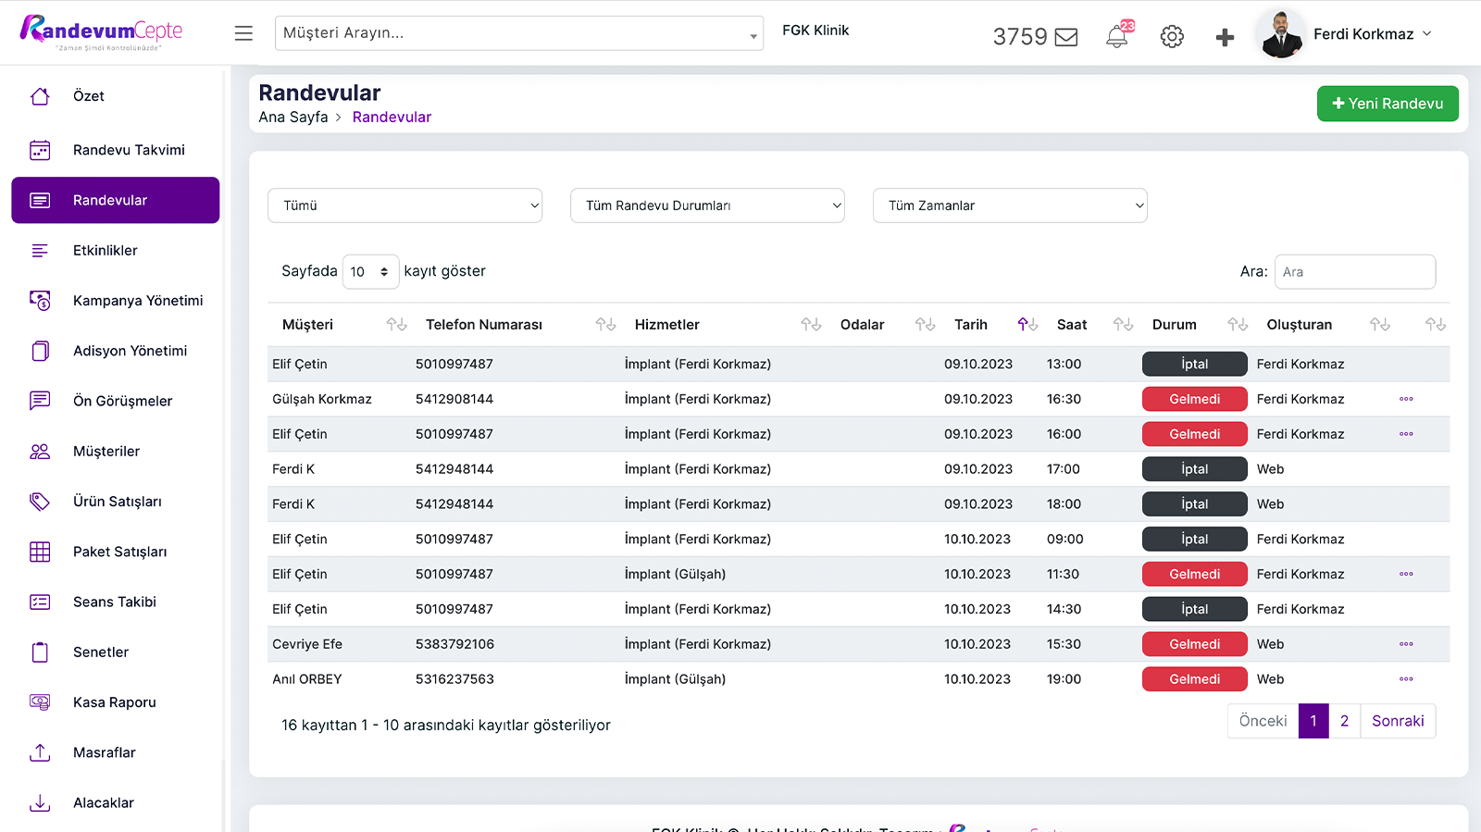Expand the Ferdi Korkmaz user menu chevron

tap(1426, 33)
